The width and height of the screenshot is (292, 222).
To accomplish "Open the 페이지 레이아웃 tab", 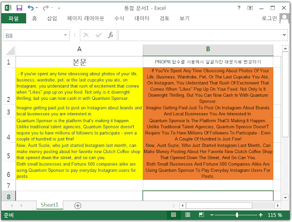I will [x=85, y=18].
